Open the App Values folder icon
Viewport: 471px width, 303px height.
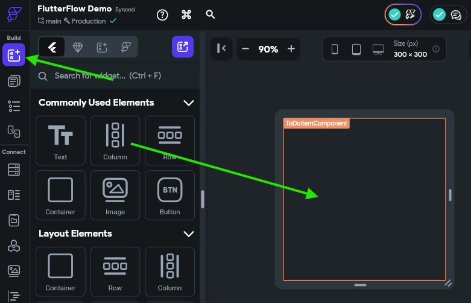[x=14, y=220]
